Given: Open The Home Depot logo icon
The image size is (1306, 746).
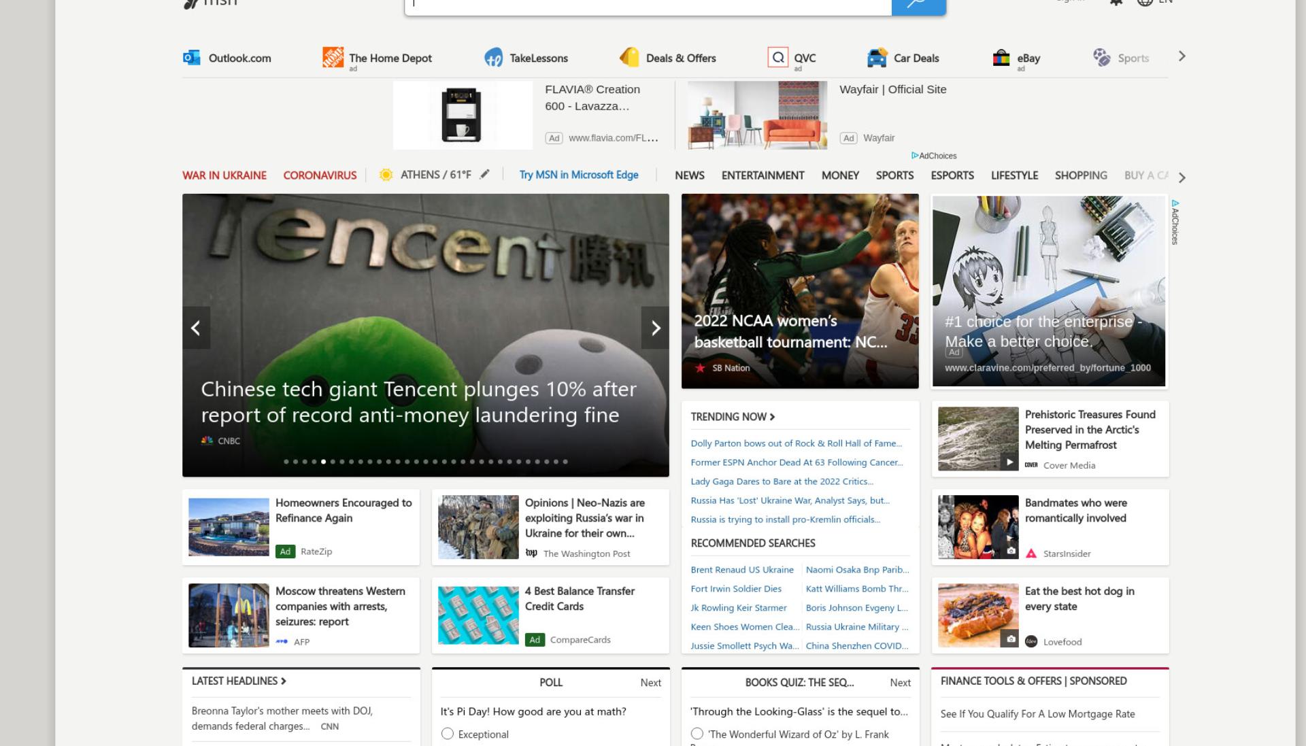Looking at the screenshot, I should (x=333, y=57).
